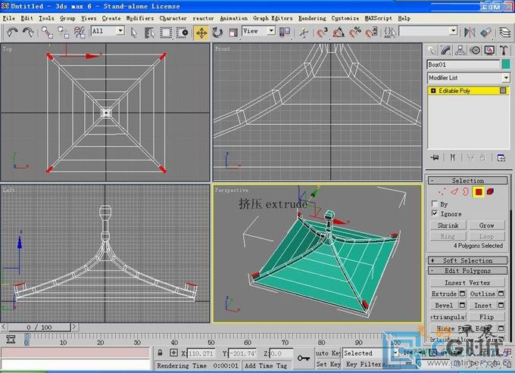Toggle the Spinner Snap icon

click(x=371, y=33)
